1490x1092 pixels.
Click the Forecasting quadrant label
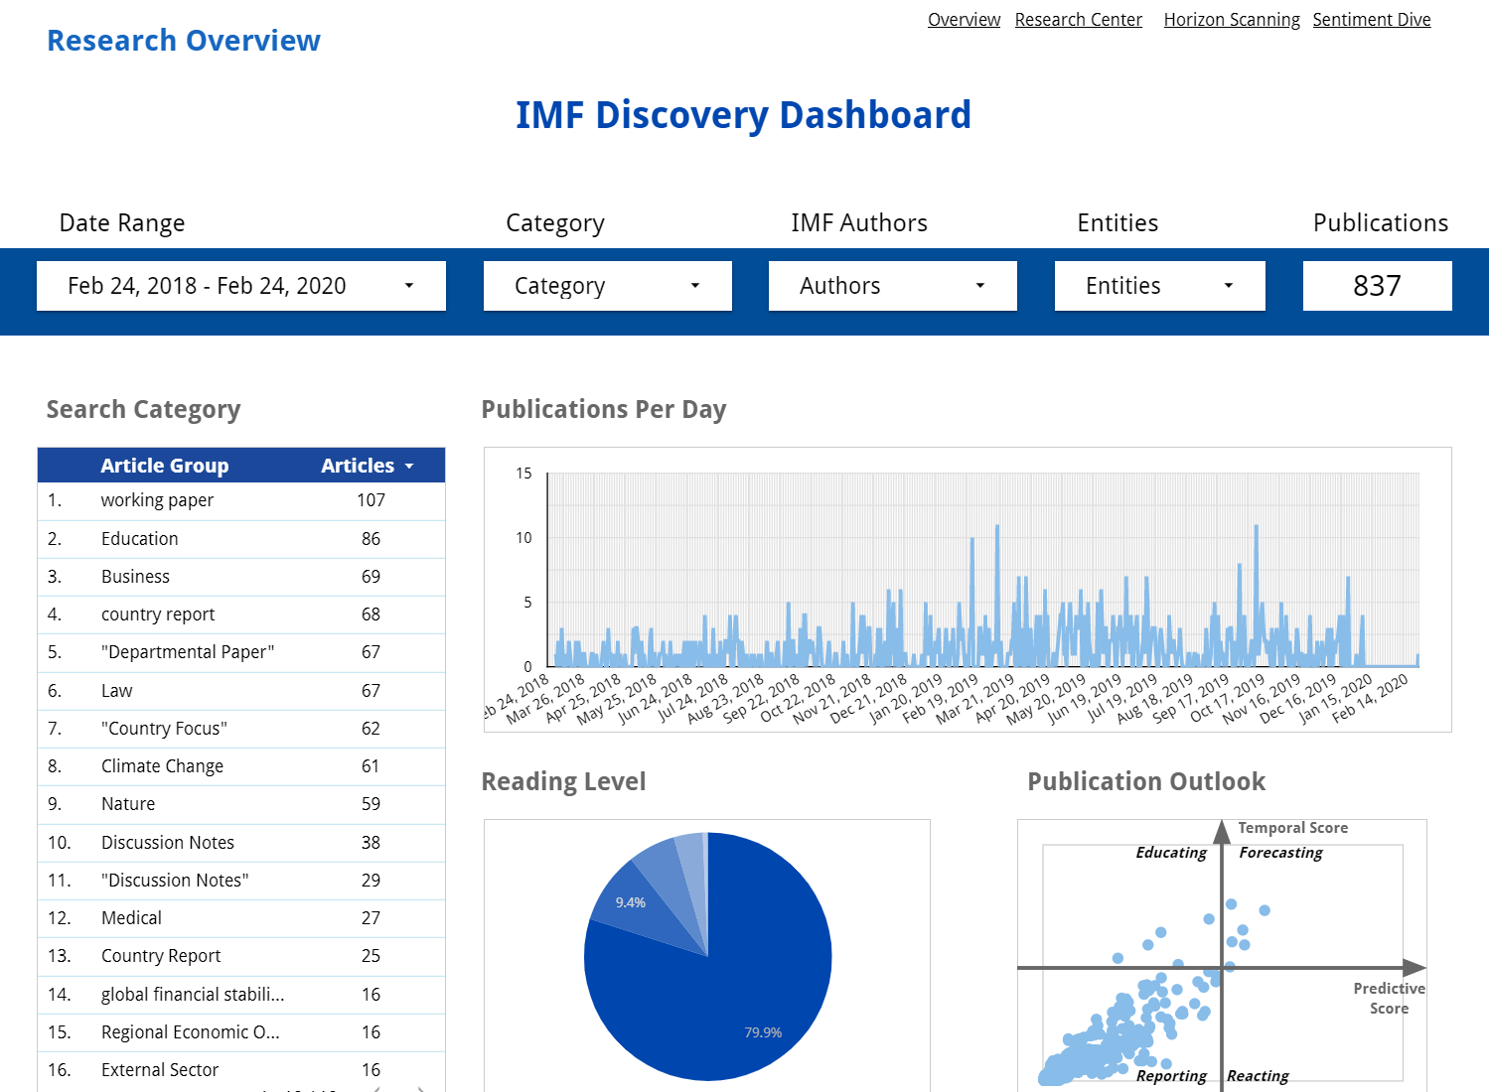pos(1280,853)
